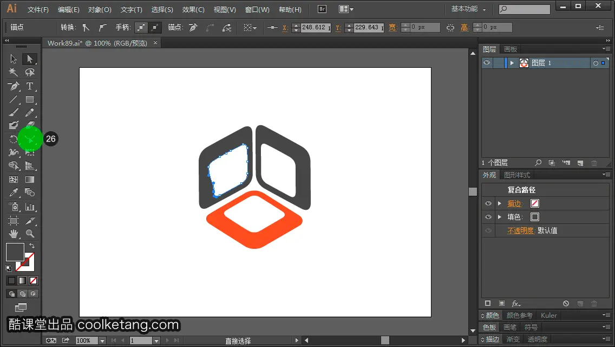Viewport: 615px width, 347px height.
Task: Open the 效果(C) menu
Action: coord(193,9)
